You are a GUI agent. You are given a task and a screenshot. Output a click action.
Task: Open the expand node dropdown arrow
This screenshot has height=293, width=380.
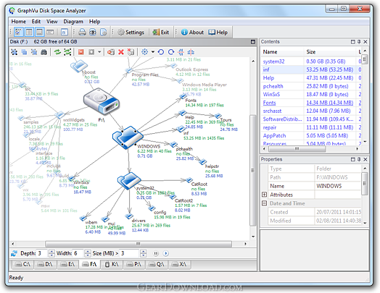99,52
